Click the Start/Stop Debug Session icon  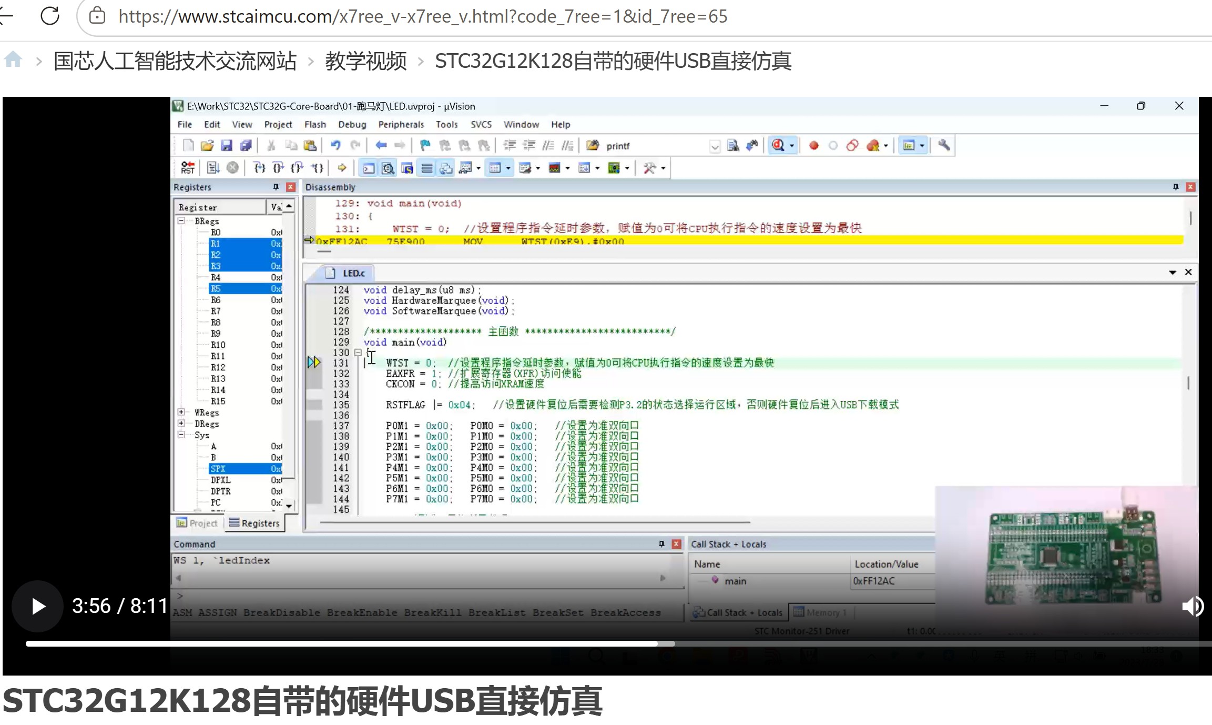[x=779, y=145]
